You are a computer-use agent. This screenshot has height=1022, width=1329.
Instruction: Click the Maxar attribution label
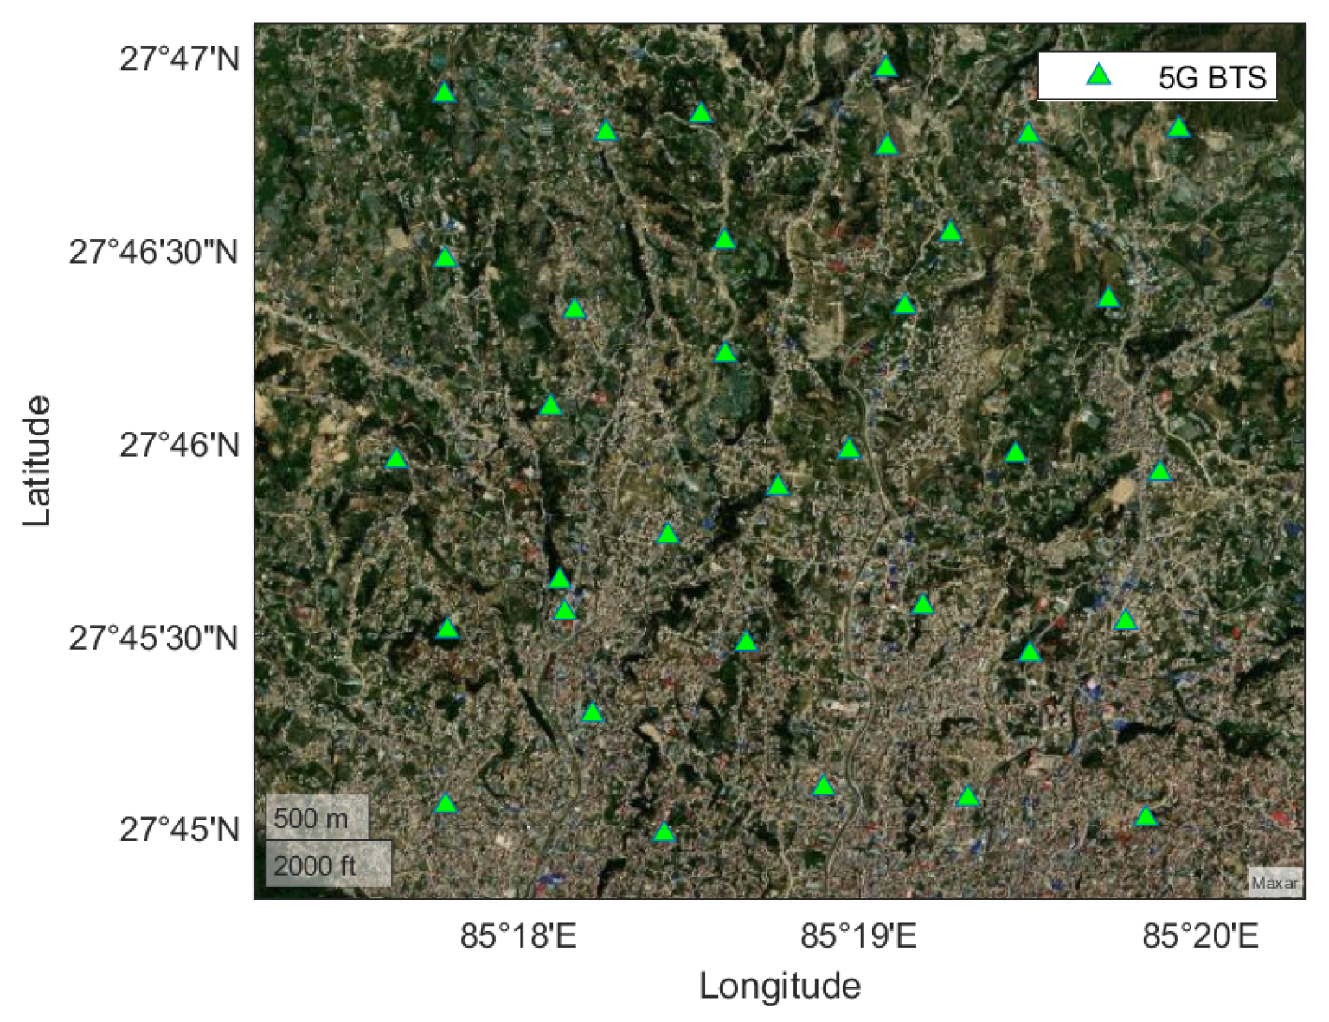[1274, 884]
